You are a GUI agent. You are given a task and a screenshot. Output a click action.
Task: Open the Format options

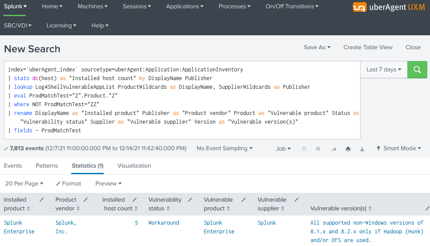69,184
